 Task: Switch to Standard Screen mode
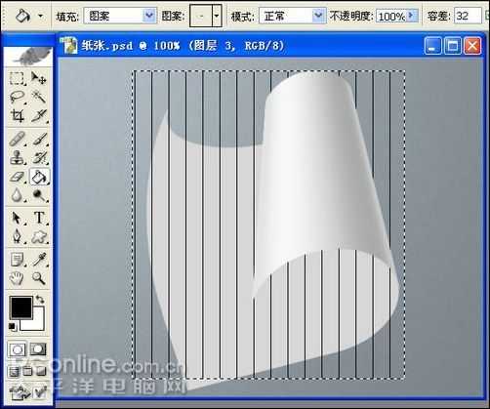14,371
